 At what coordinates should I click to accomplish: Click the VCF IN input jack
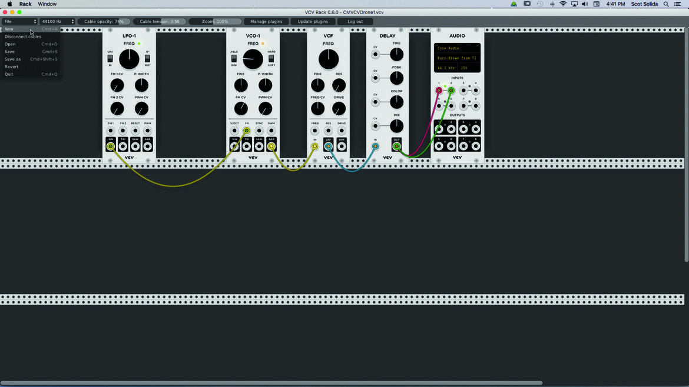coord(314,146)
